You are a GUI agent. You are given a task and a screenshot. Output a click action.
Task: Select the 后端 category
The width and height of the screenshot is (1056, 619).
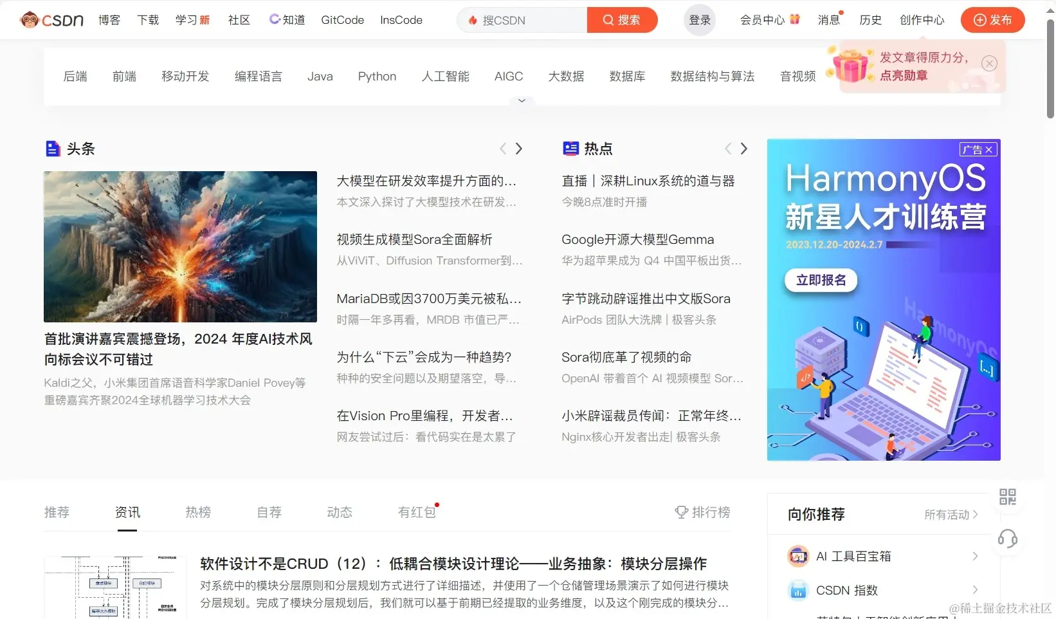75,77
